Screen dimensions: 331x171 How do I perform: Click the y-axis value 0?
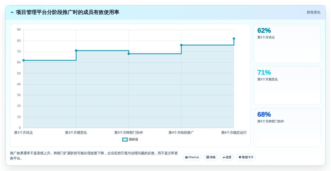(20, 128)
